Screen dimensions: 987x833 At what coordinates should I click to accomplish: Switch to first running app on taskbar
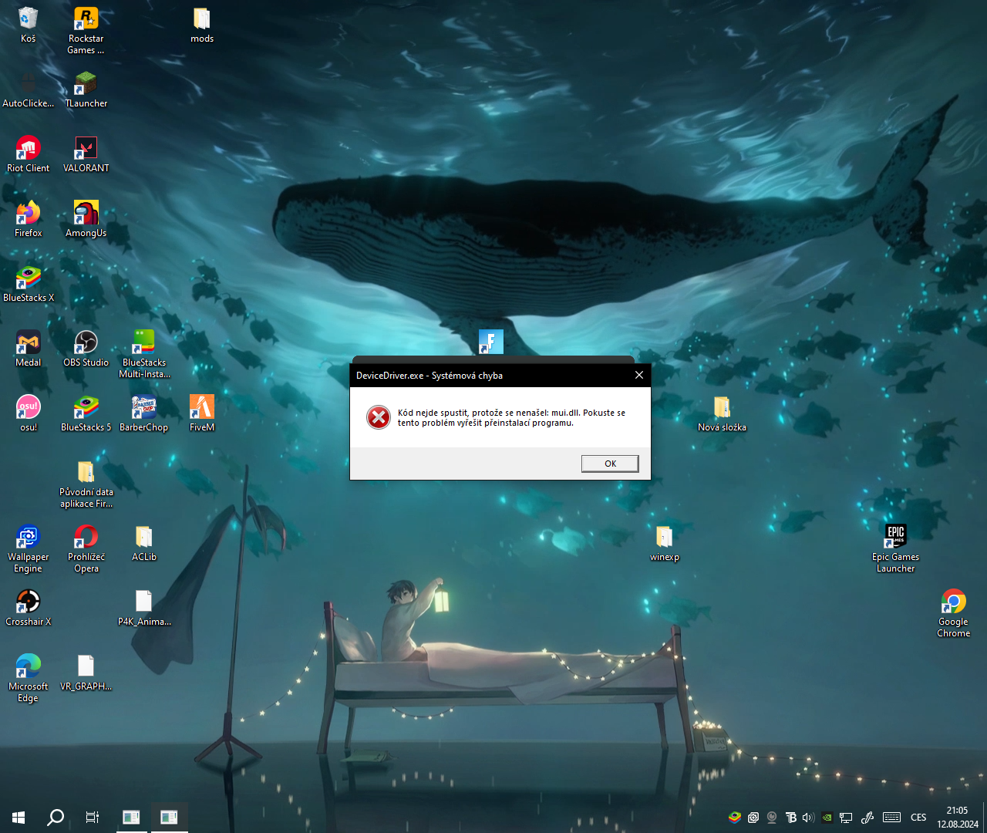point(131,818)
